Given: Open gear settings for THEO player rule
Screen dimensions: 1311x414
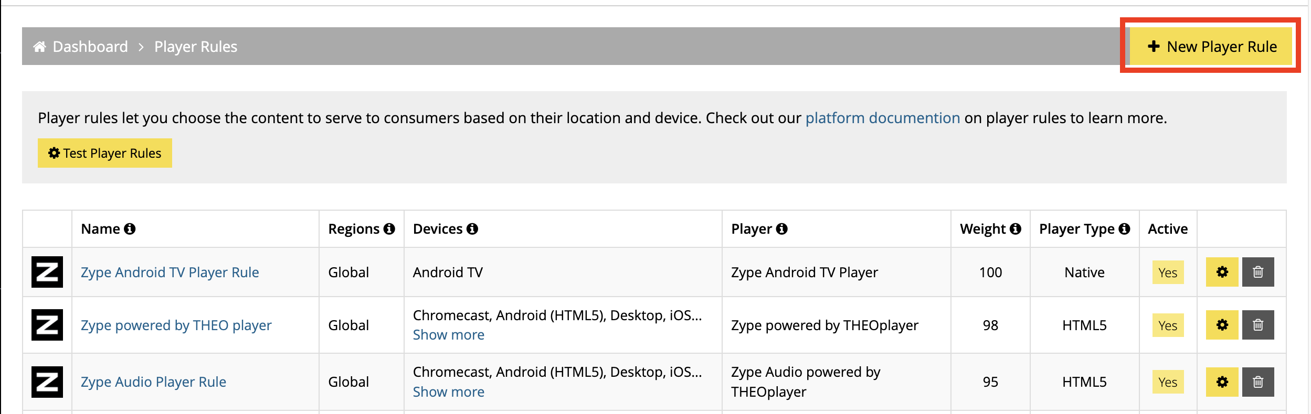Looking at the screenshot, I should [1222, 325].
